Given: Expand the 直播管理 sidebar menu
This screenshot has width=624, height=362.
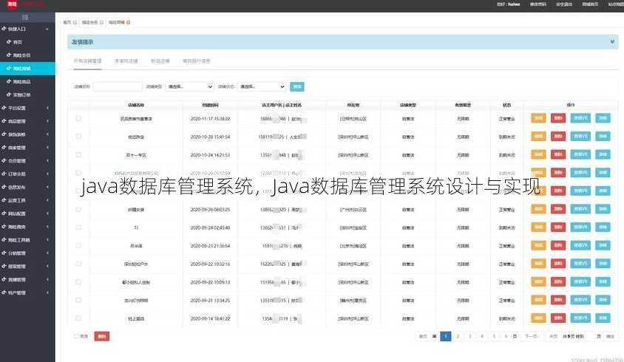Looking at the screenshot, I should pos(26,279).
